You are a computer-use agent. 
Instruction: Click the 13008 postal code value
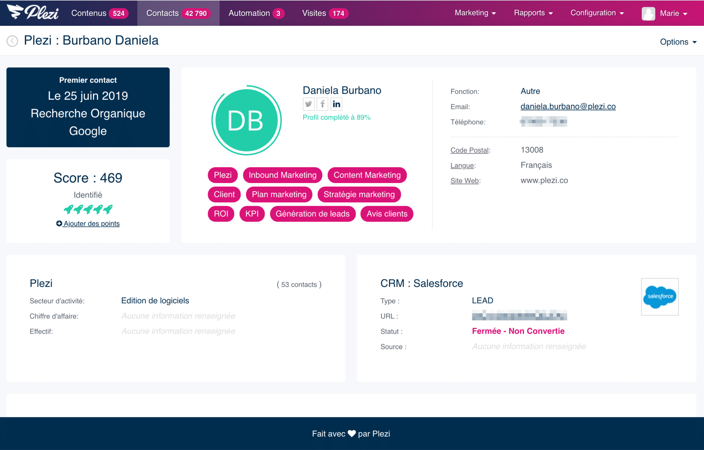point(532,150)
